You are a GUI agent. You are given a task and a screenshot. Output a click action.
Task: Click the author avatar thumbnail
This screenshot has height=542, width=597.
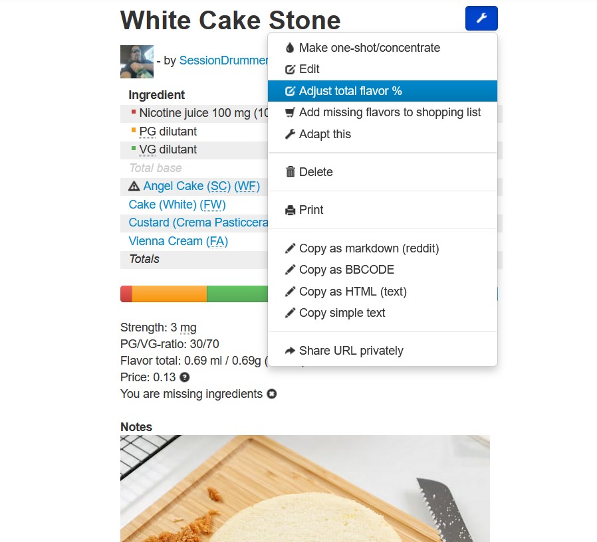pyautogui.click(x=137, y=62)
